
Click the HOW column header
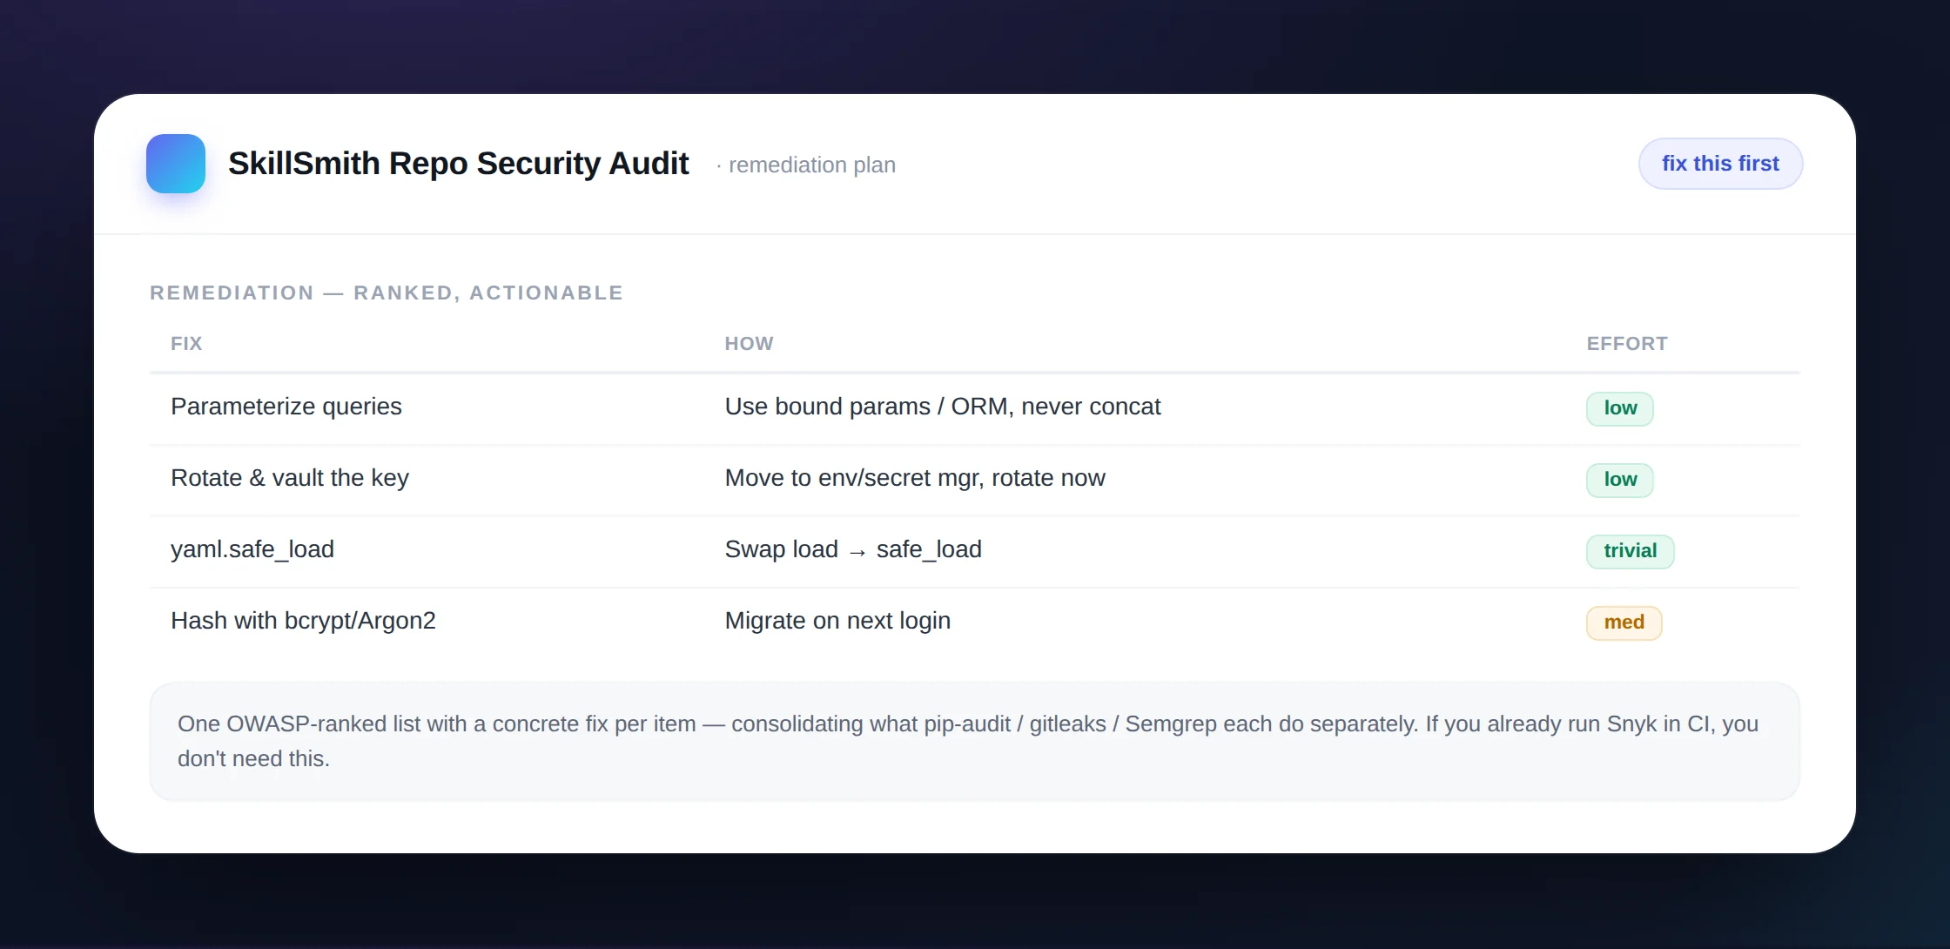750,344
